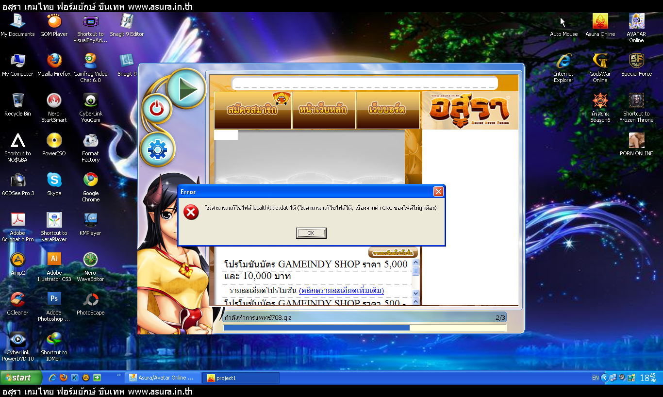663x397 pixels.
Task: Open Camfrog Video Chat 6.0 icon
Action: pyautogui.click(x=90, y=68)
